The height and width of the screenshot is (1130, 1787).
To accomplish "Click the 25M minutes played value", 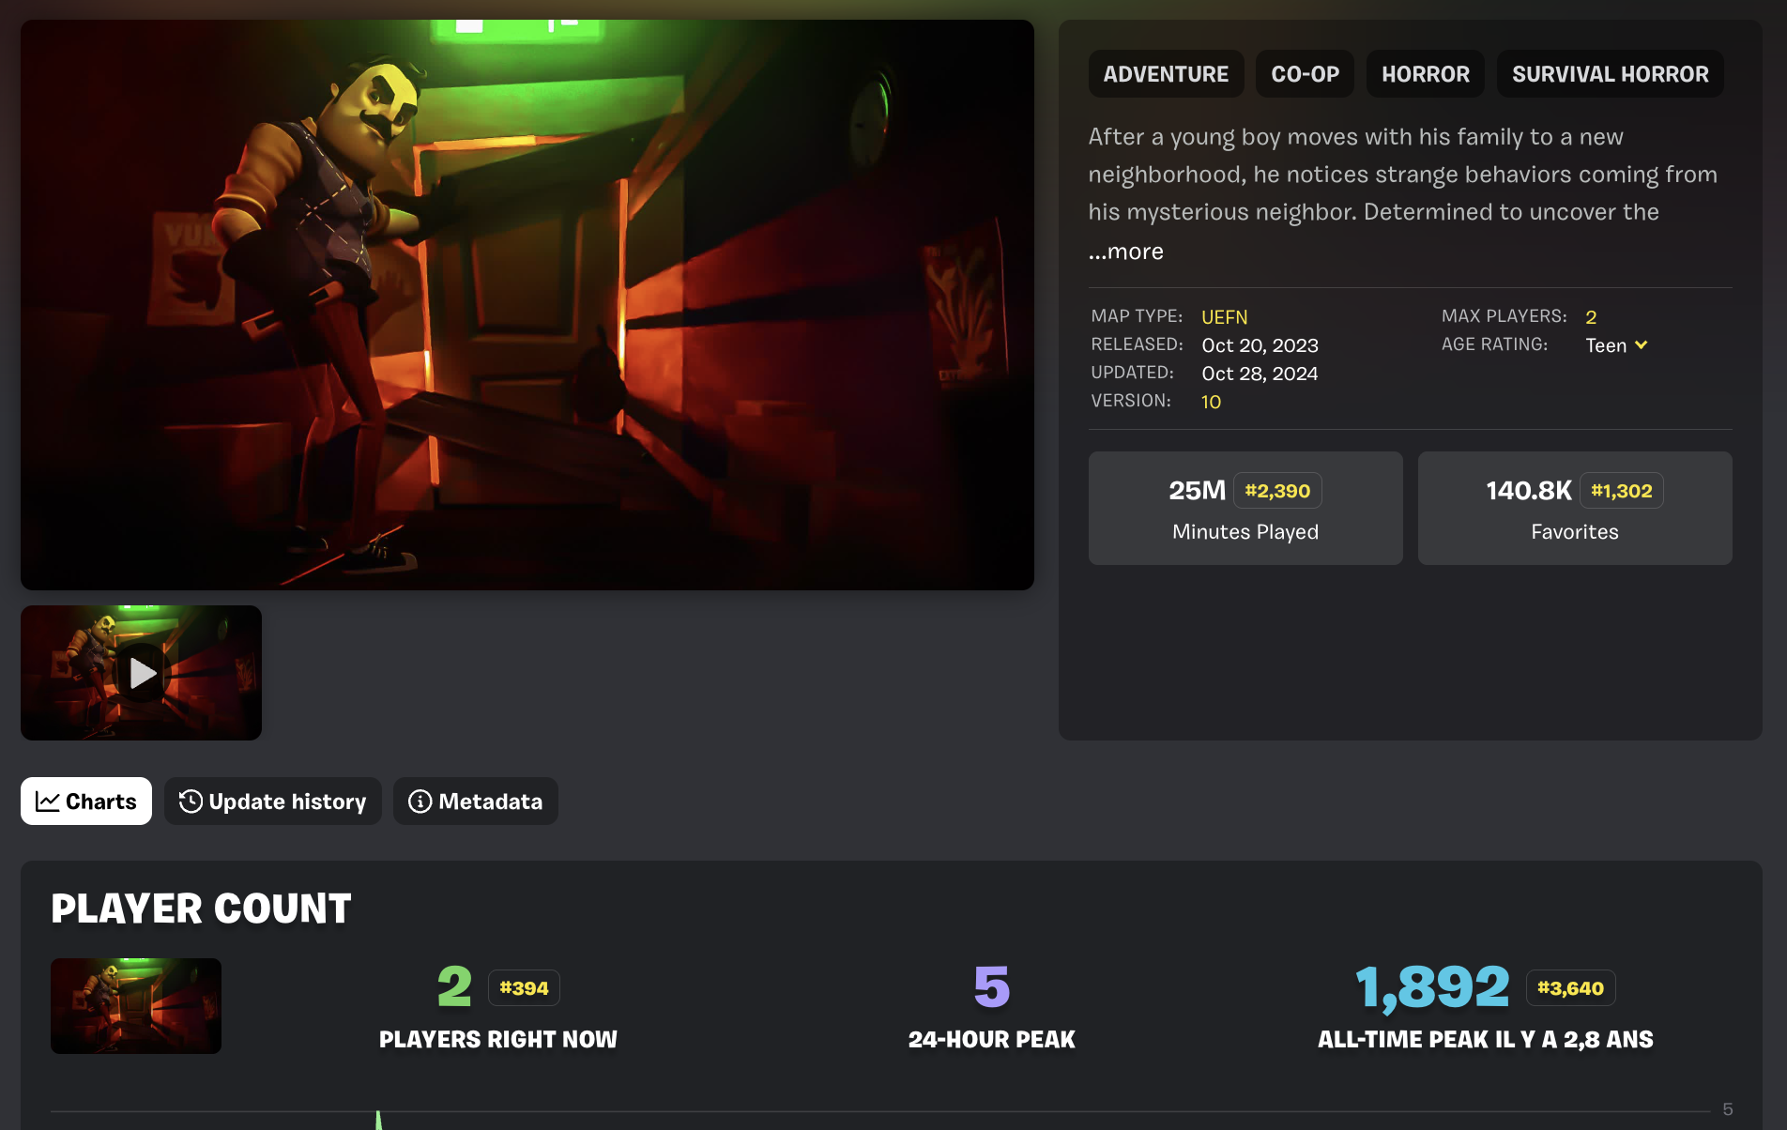I will tap(1198, 491).
